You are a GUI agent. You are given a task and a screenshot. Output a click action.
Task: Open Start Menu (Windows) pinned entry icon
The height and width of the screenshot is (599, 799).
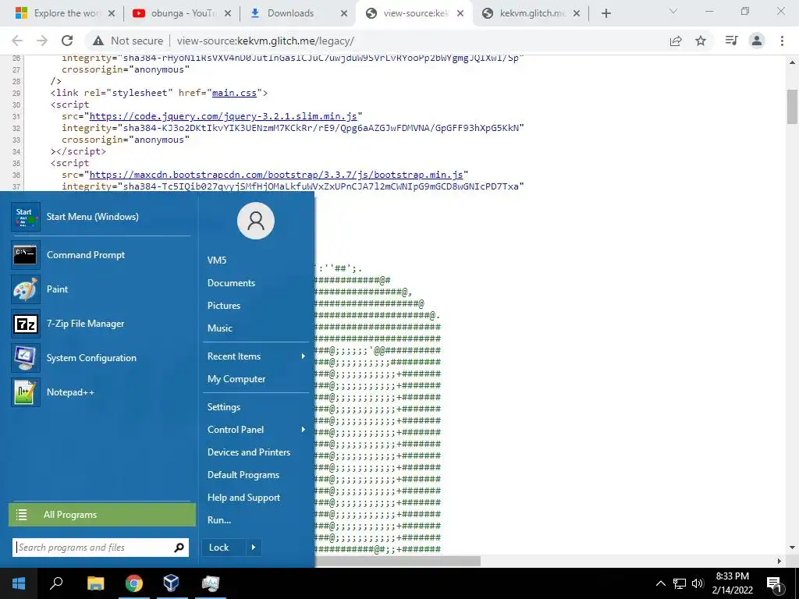pyautogui.click(x=26, y=217)
